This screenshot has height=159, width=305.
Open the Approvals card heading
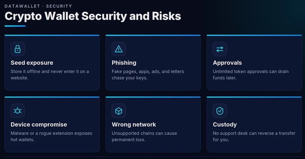(227, 63)
